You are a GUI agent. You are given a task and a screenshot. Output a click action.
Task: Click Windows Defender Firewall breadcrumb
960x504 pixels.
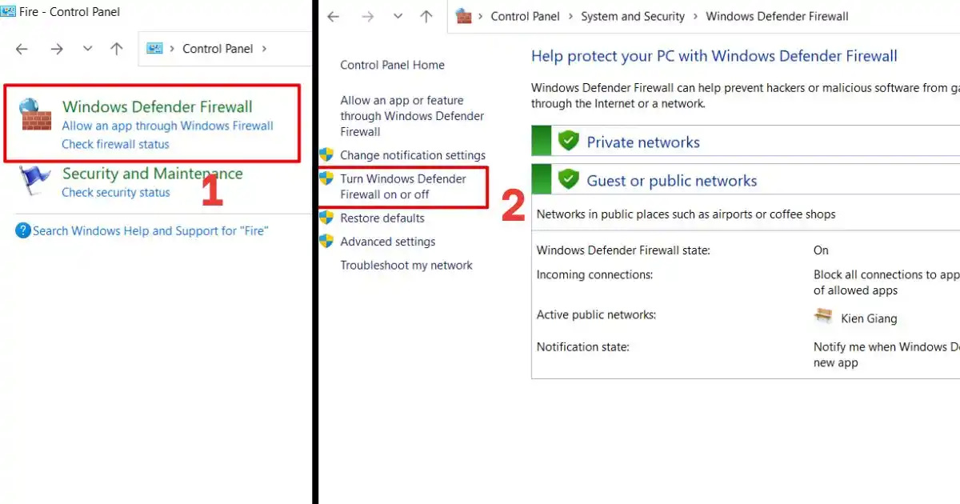pyautogui.click(x=778, y=16)
